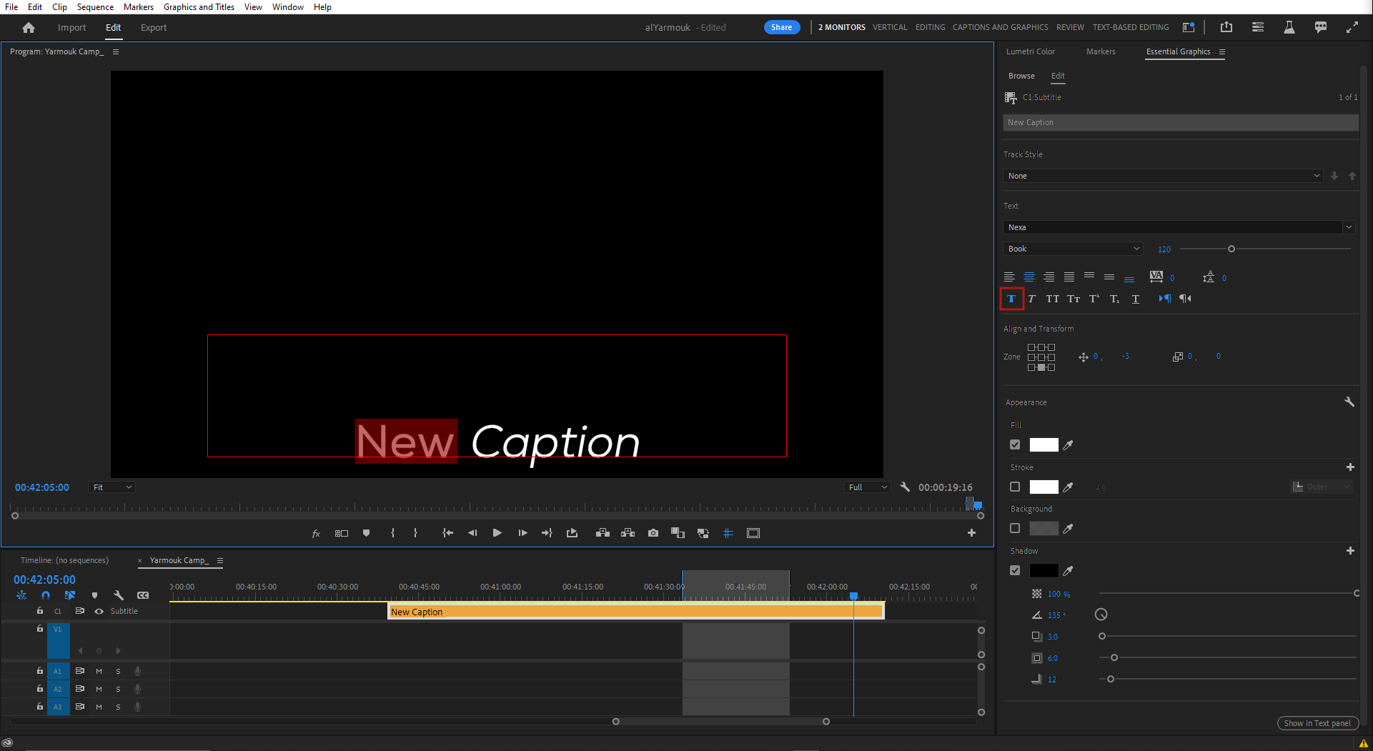
Task: Click the Show in Text panel button
Action: 1317,722
